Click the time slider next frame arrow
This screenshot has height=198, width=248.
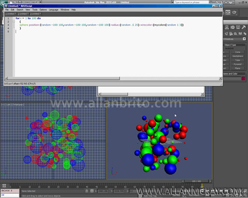(210, 181)
